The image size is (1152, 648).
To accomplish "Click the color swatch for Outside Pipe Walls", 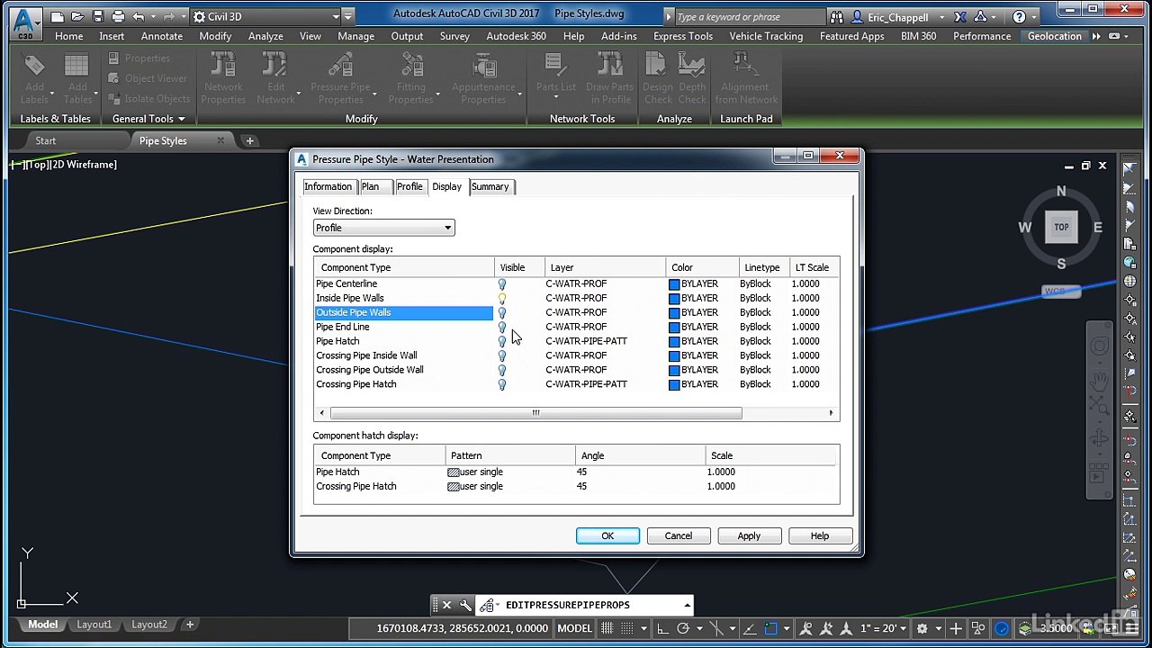I will pos(674,312).
